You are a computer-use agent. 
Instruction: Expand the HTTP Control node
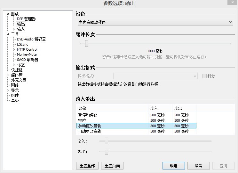[14, 49]
